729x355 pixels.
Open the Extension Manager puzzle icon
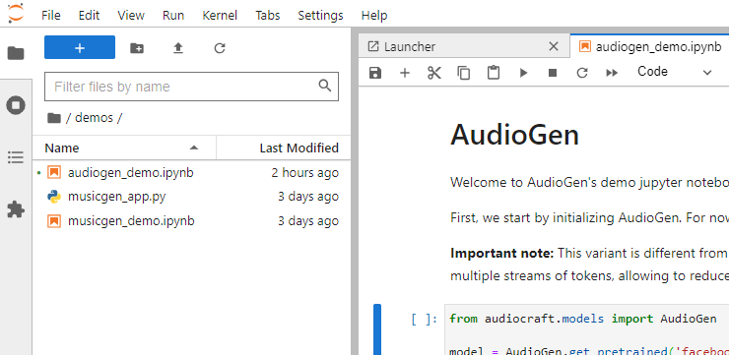16,209
